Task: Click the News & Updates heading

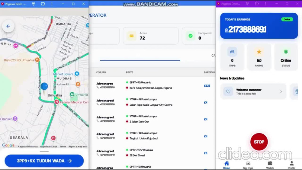Action: [x=232, y=79]
